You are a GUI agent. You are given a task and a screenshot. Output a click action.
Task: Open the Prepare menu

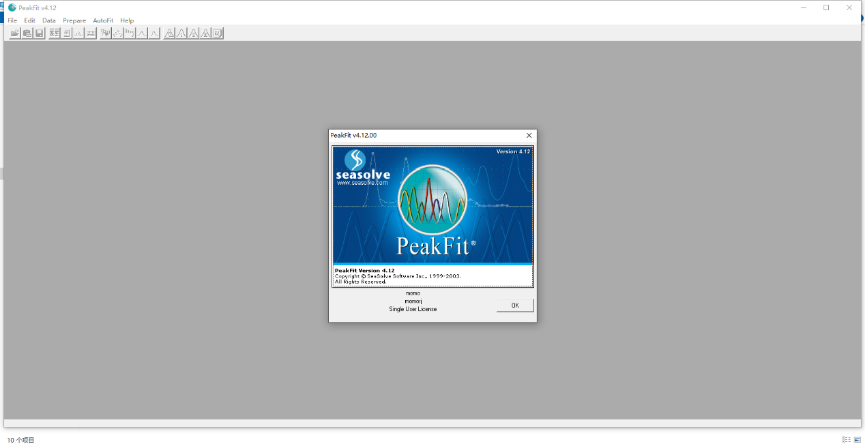click(74, 20)
